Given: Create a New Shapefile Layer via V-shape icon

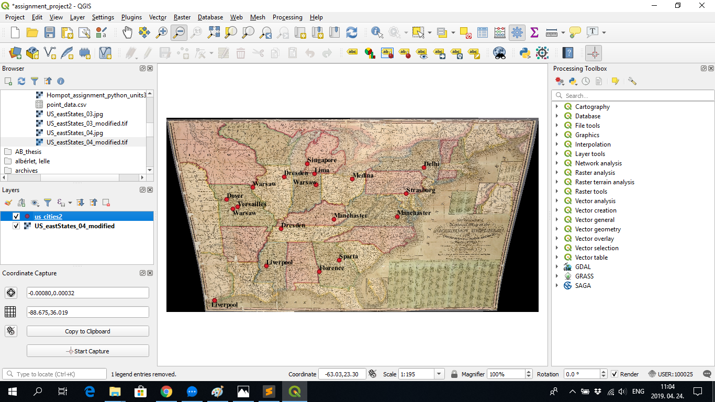Looking at the screenshot, I should point(50,53).
